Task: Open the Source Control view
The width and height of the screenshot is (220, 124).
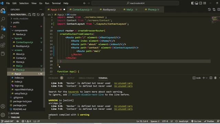Action: tap(3, 28)
